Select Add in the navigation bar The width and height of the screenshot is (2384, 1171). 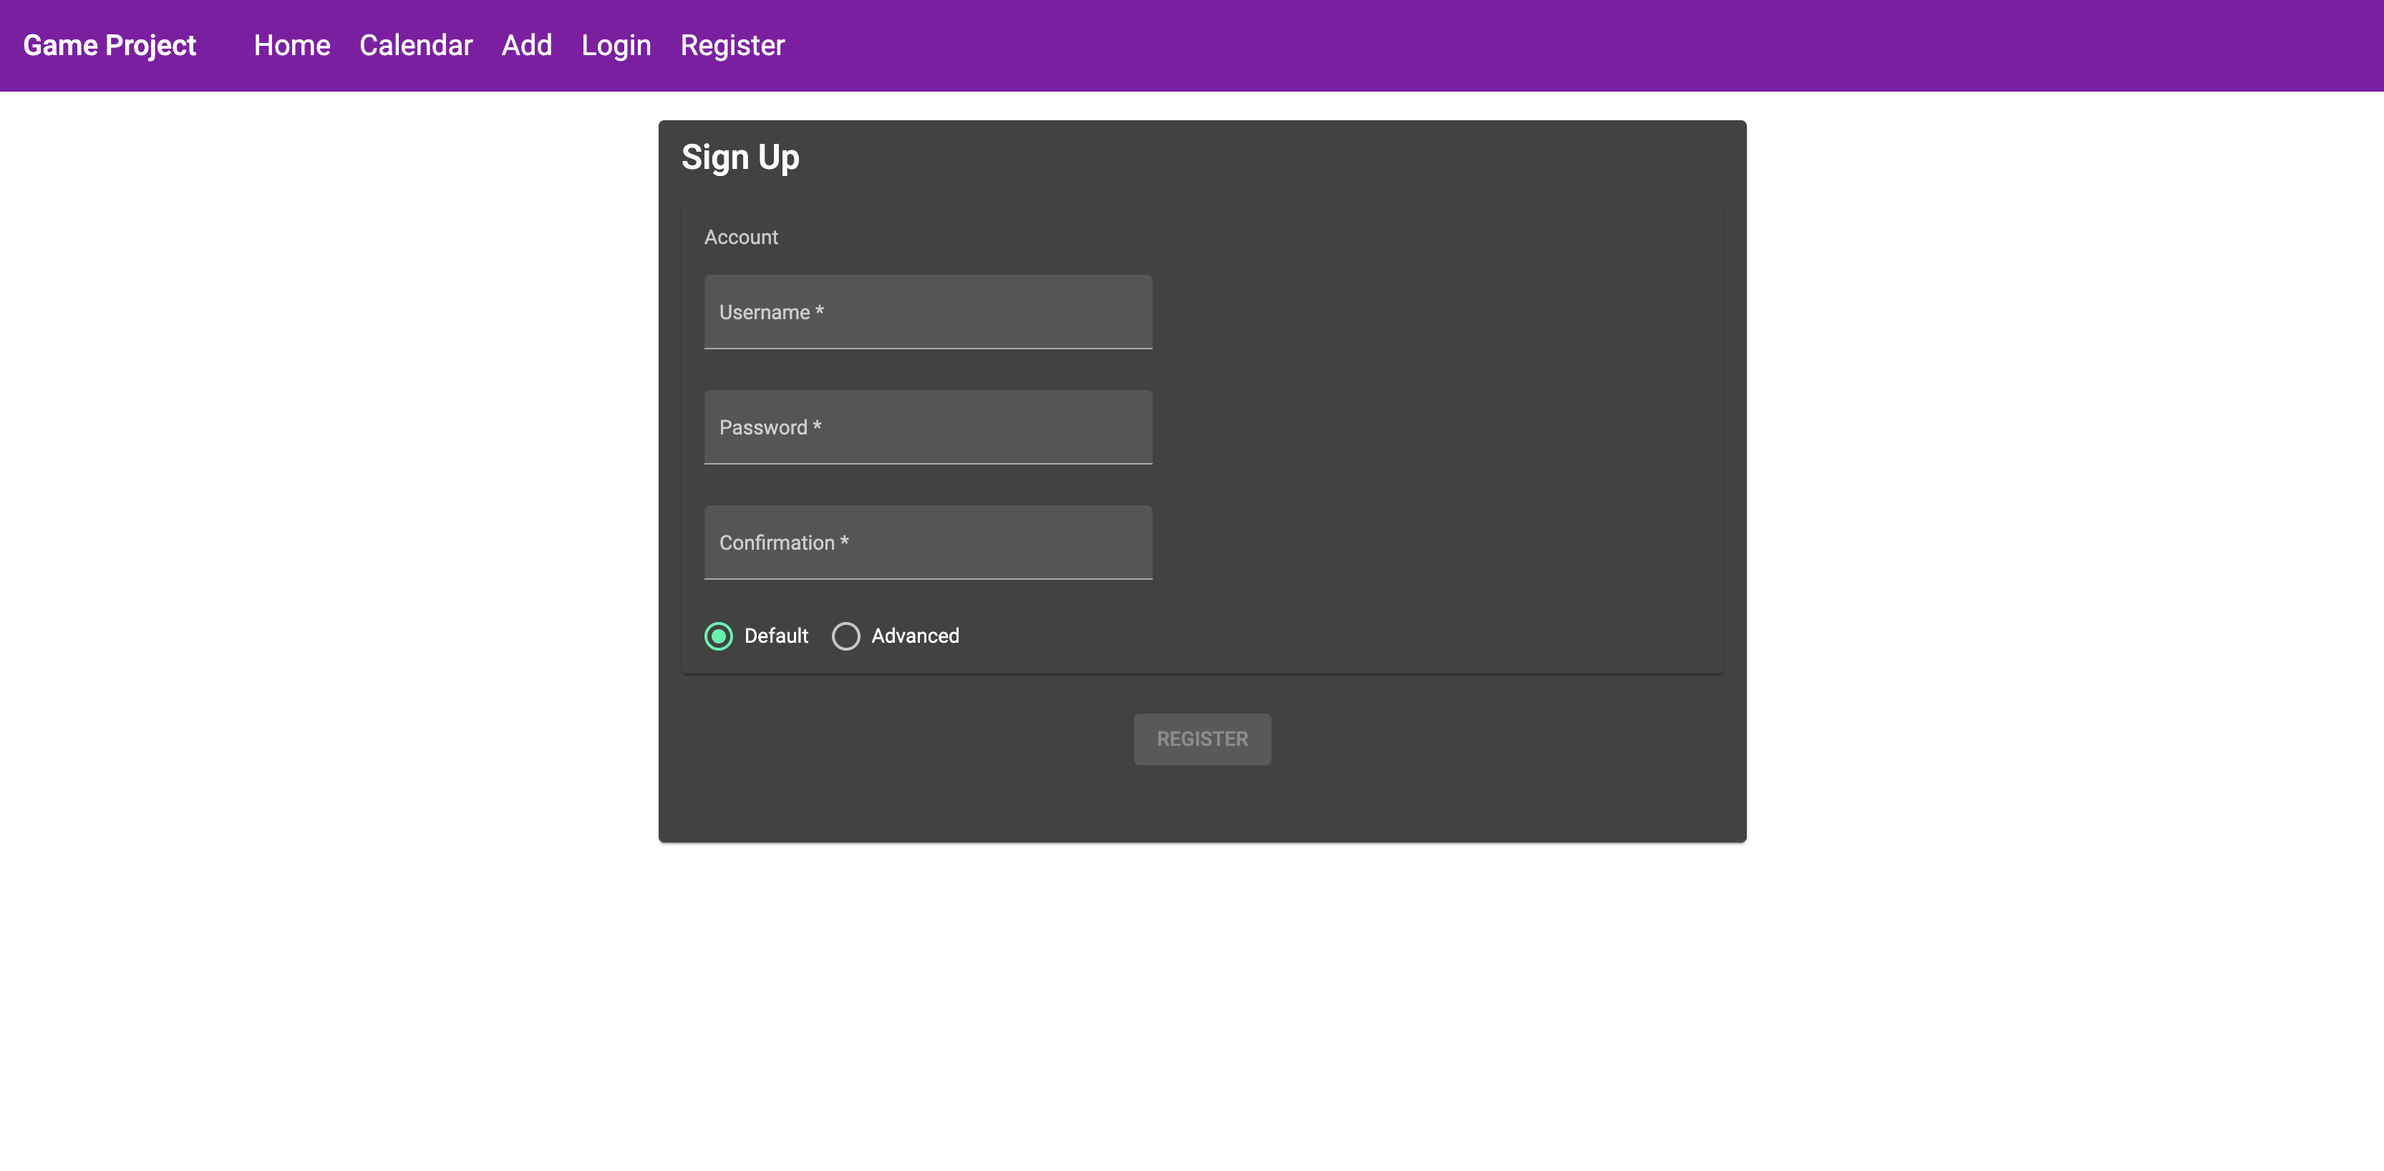pos(527,45)
